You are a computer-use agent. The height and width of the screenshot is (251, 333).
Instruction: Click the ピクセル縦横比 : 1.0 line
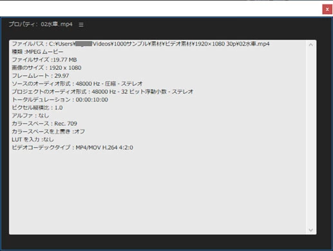37,108
